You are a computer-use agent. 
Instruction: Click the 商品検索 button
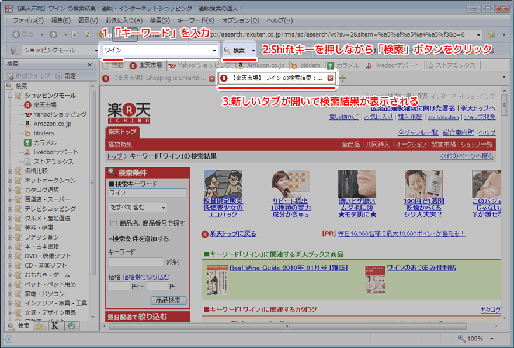(x=168, y=300)
